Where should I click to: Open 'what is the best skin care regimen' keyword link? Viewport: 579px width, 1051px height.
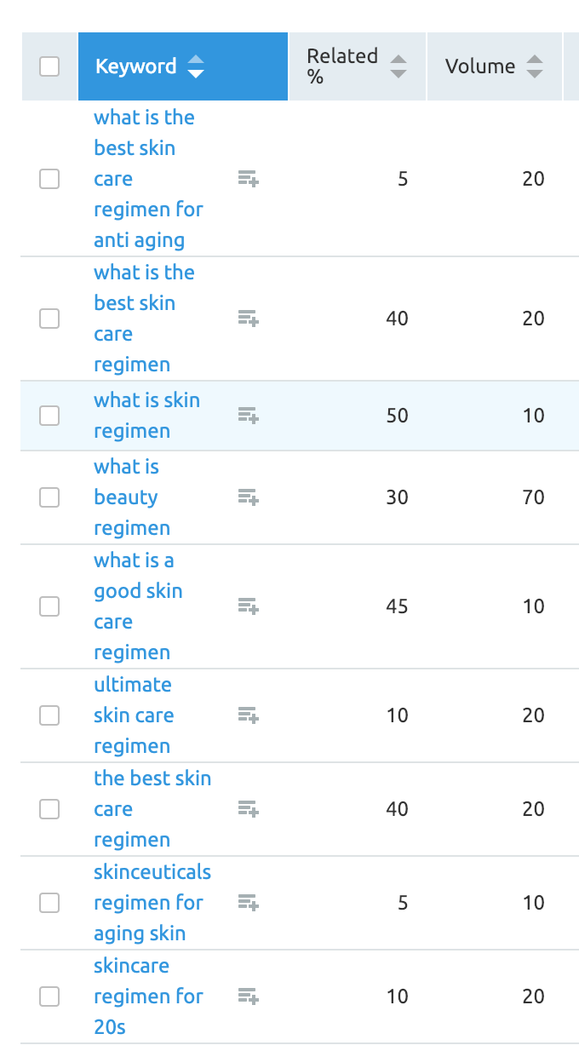click(x=145, y=319)
